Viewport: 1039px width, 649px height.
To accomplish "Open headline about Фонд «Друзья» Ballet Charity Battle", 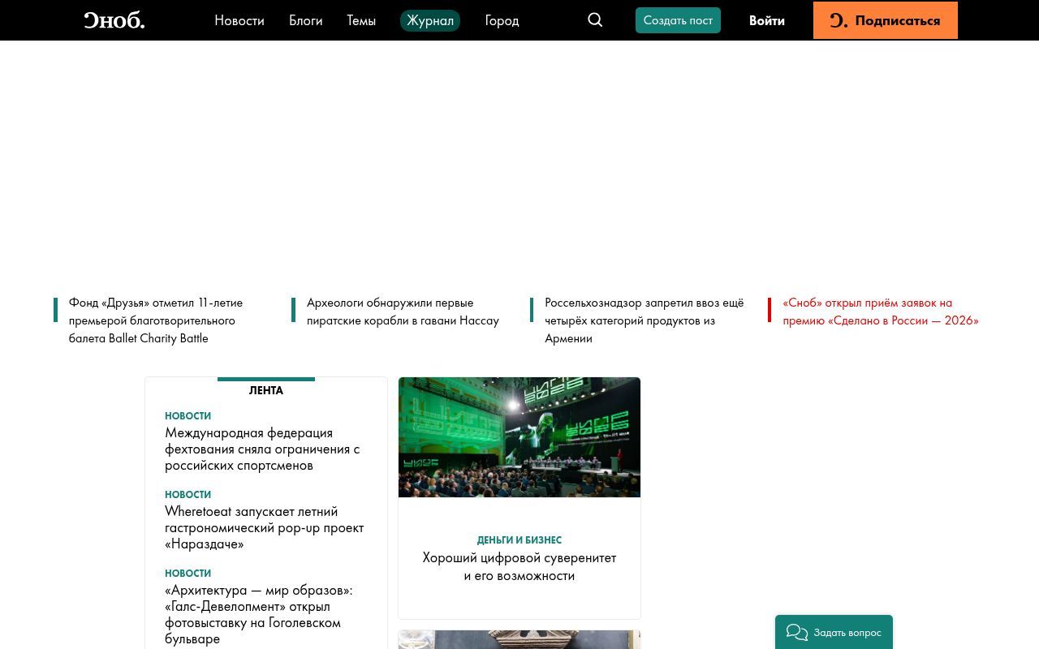I will [156, 320].
